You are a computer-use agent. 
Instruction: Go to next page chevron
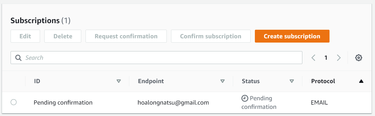(x=339, y=58)
